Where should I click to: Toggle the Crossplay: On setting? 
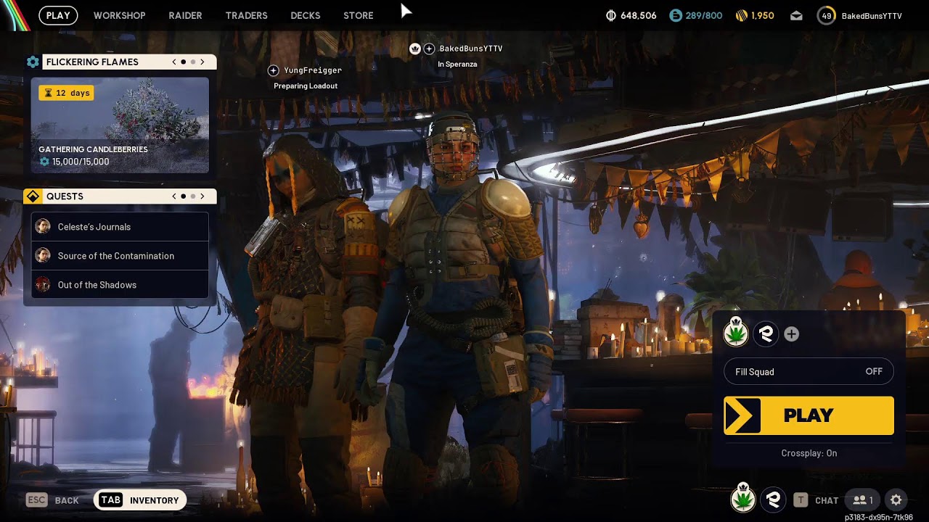(x=809, y=453)
